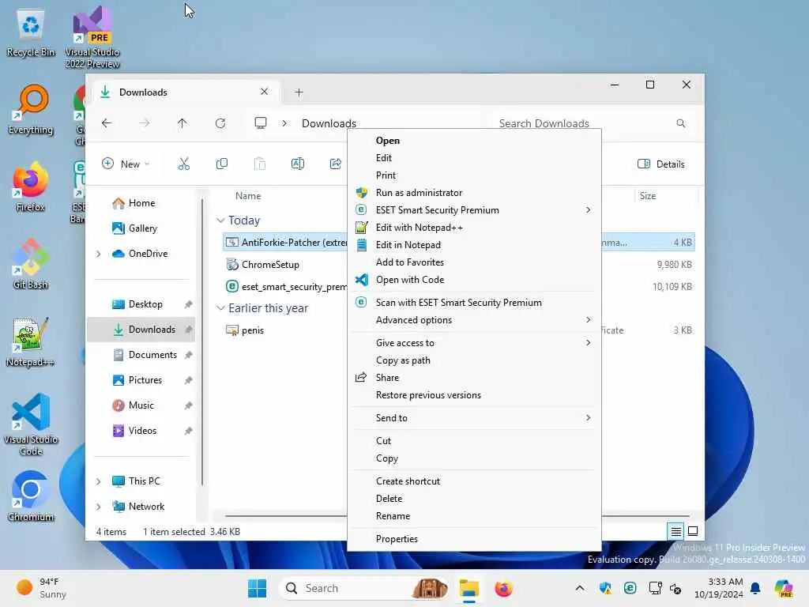Expand Send to submenu

(474, 418)
